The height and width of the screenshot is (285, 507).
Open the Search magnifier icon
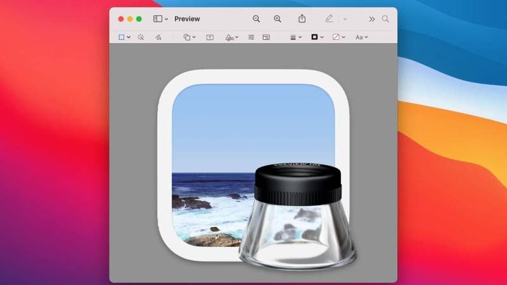[385, 19]
